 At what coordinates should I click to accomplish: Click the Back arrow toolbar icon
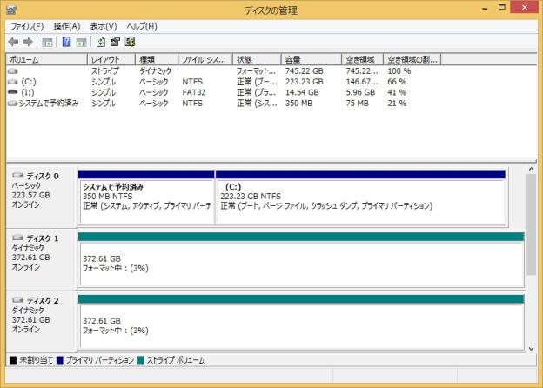[14, 43]
